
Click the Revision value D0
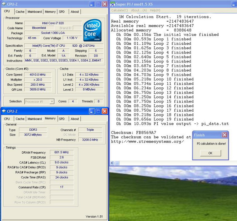coord(96,55)
